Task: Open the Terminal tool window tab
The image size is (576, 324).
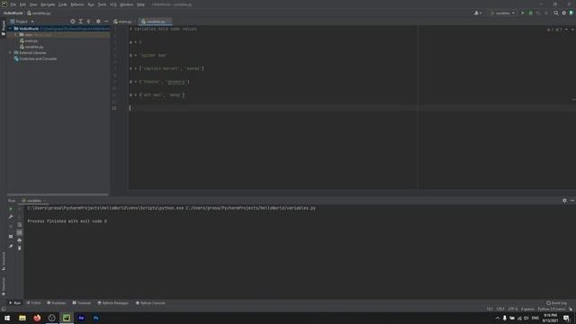Action: [82, 303]
